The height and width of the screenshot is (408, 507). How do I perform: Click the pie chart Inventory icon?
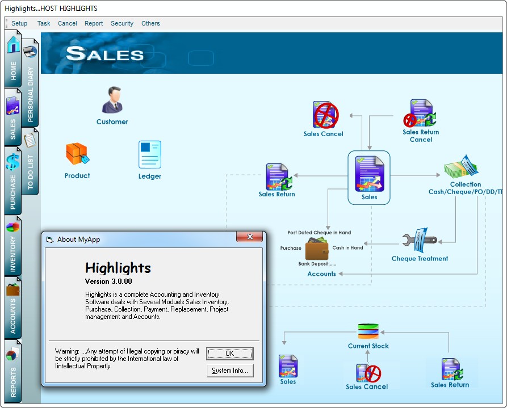pyautogui.click(x=12, y=228)
